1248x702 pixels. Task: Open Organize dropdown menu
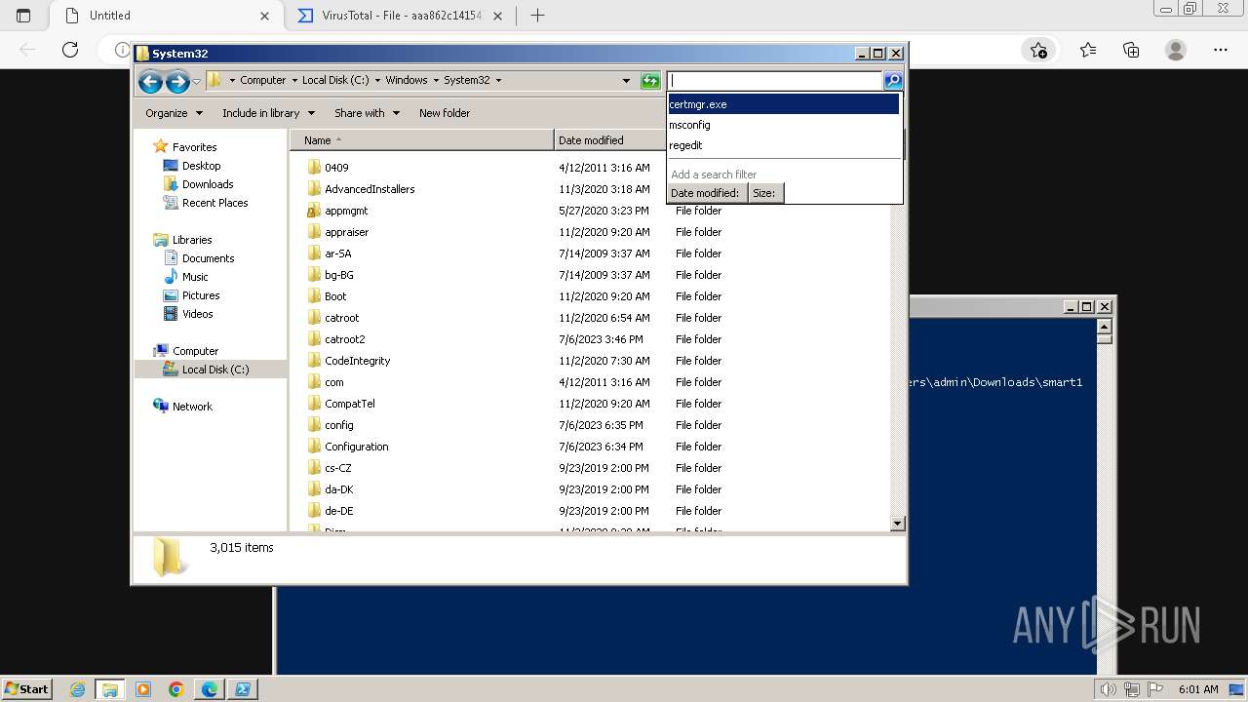coord(174,113)
